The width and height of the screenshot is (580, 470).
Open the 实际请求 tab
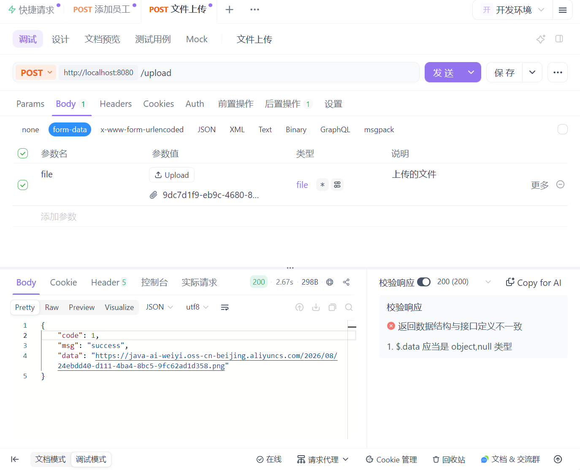tap(199, 283)
